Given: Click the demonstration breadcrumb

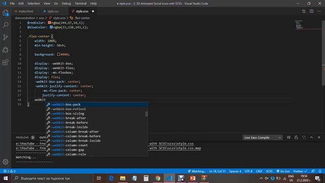Looking at the screenshot, I should point(25,18).
